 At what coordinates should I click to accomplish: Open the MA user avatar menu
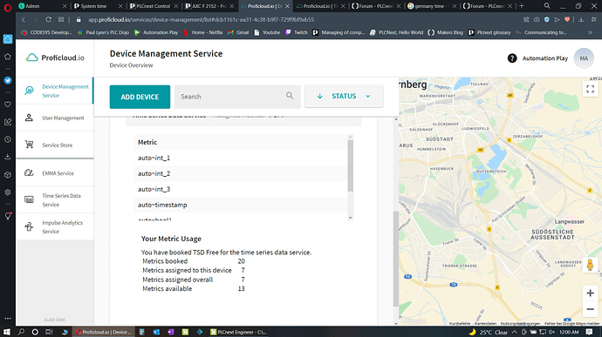[584, 58]
